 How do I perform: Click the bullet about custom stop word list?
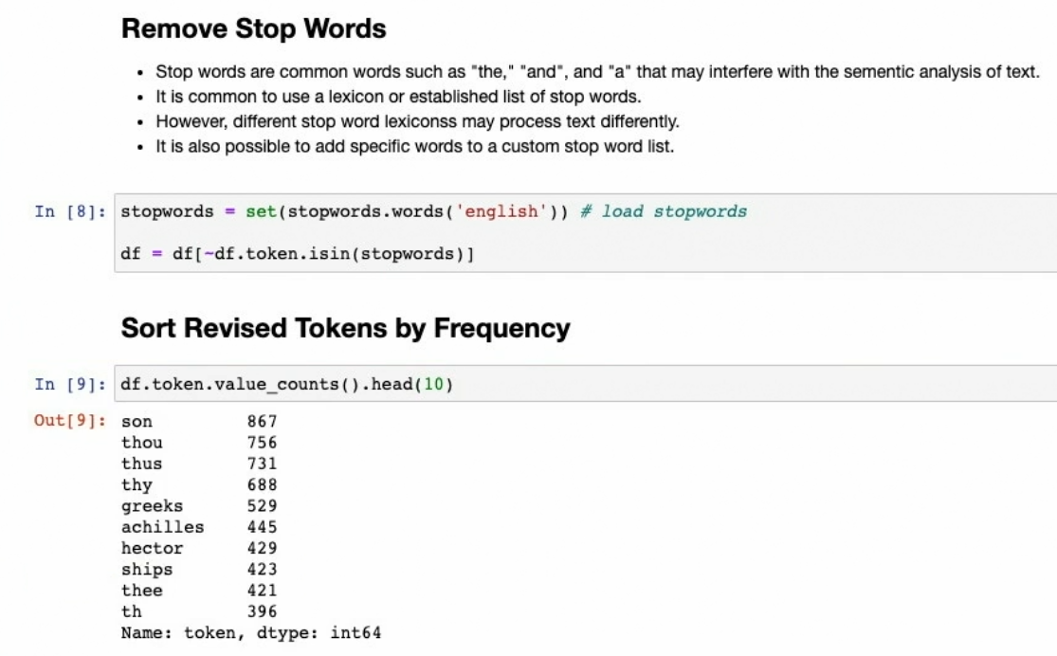click(x=414, y=146)
